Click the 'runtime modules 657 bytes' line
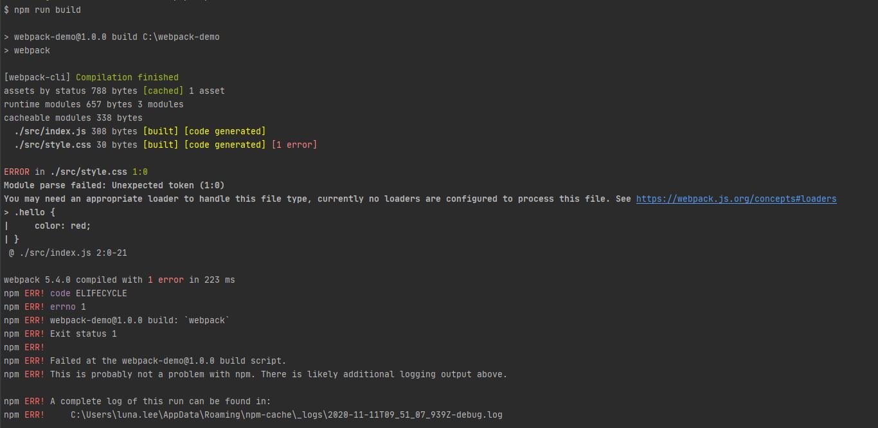Viewport: 878px width, 428px height. pyautogui.click(x=93, y=105)
